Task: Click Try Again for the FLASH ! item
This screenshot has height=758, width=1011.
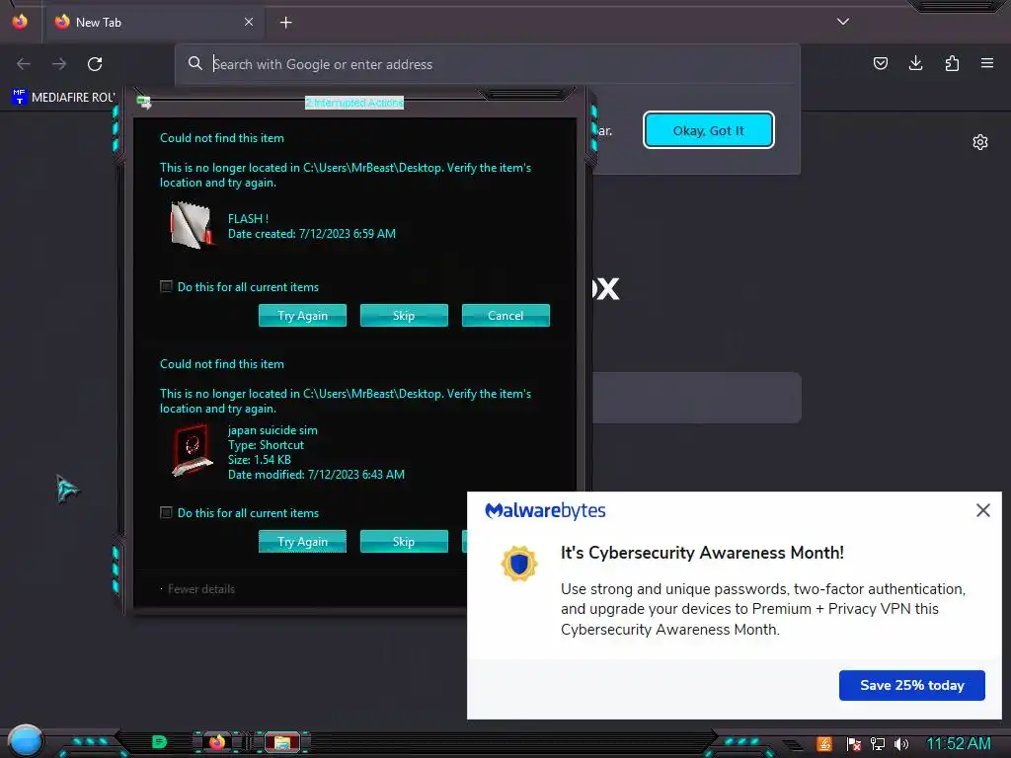Action: (302, 315)
